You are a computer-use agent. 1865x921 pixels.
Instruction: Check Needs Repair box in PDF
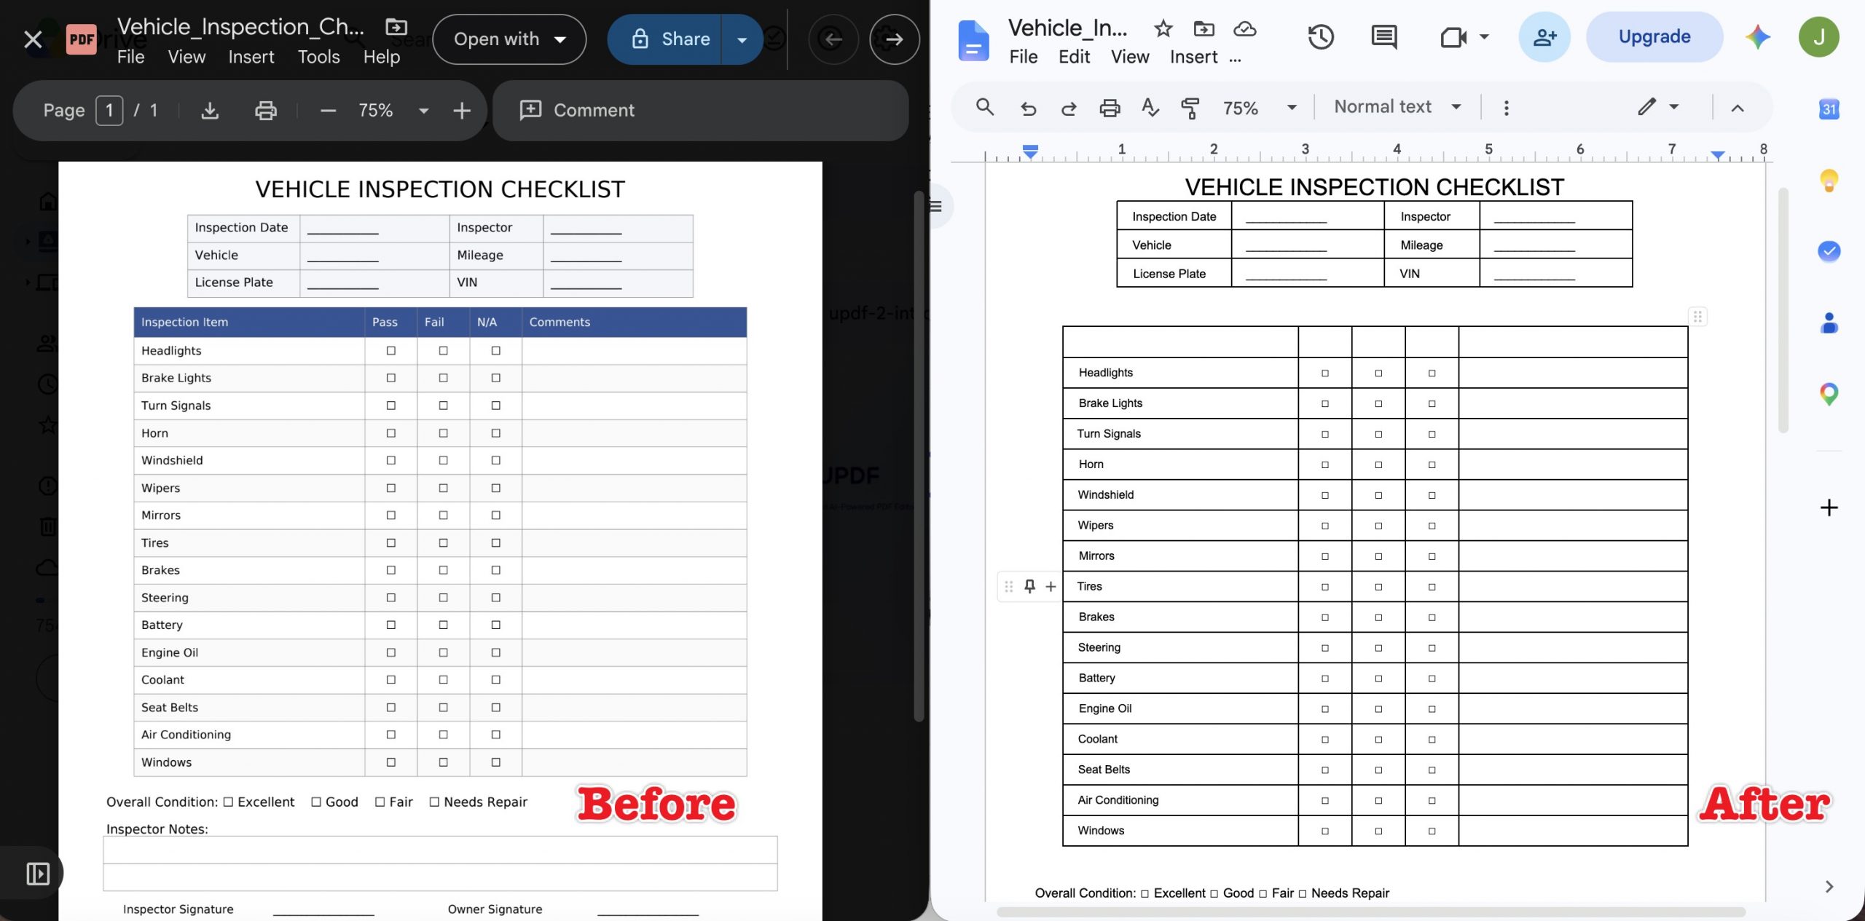[x=434, y=802]
